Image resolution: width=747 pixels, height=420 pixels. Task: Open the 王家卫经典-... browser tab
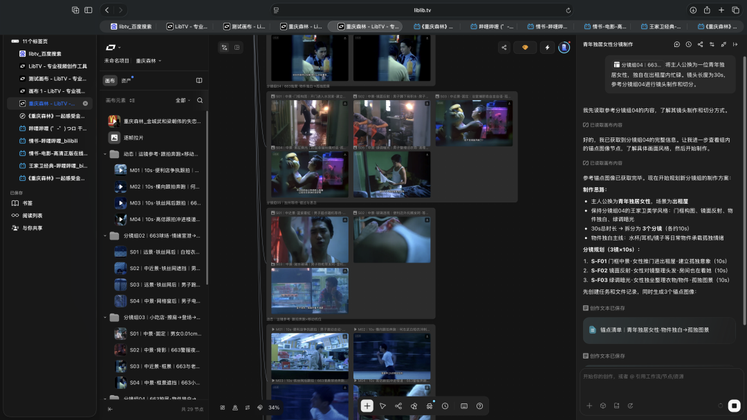pyautogui.click(x=661, y=27)
